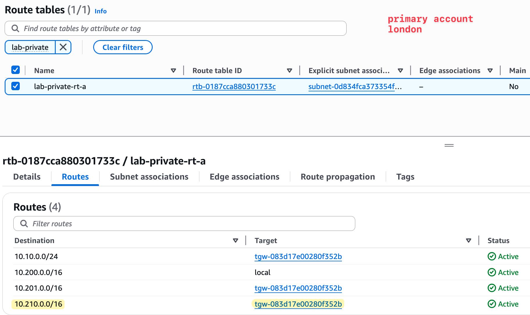Screen dimensions: 530x315
Task: Click the Active status icon for 10.210.0.0/16
Action: (492, 304)
